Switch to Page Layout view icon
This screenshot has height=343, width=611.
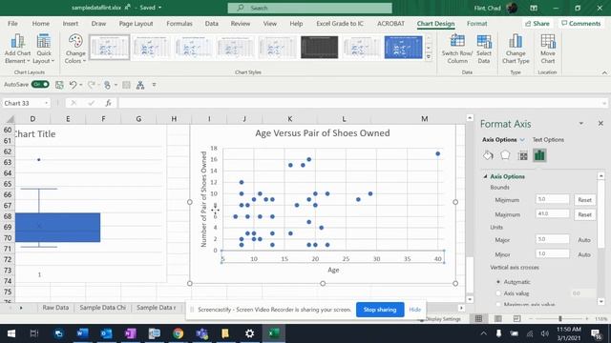(498, 318)
